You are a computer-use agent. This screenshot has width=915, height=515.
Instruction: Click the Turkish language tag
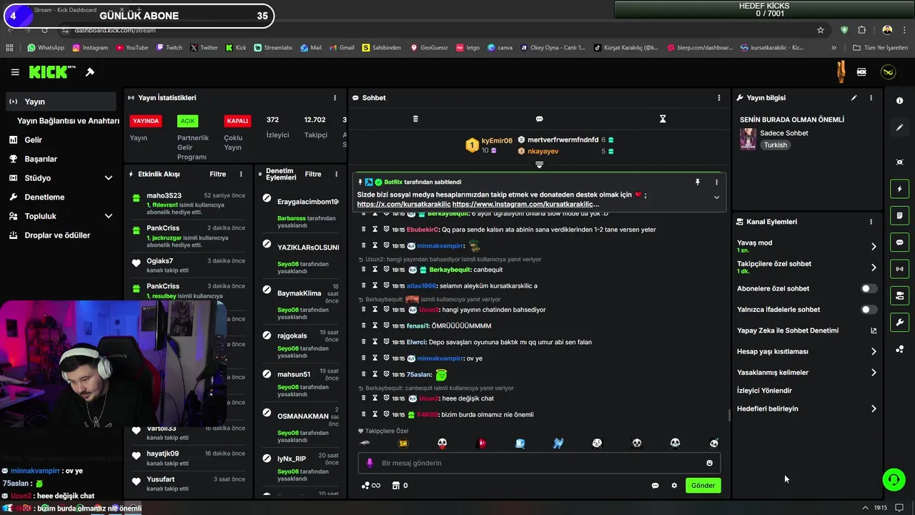coord(775,145)
